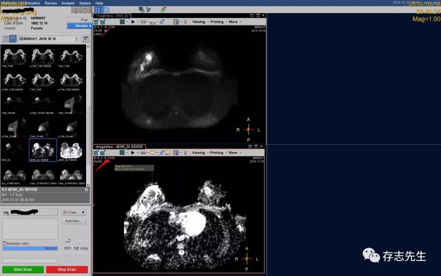
Task: Click pushpin icon in dDWI_2b SENSE toolbar
Action: [161, 153]
